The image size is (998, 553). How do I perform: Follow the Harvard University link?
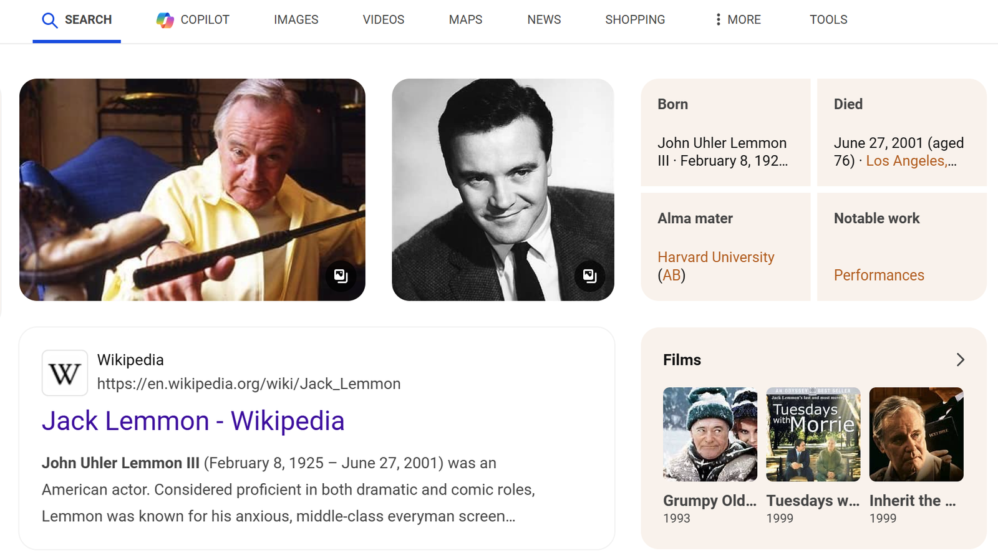point(715,257)
